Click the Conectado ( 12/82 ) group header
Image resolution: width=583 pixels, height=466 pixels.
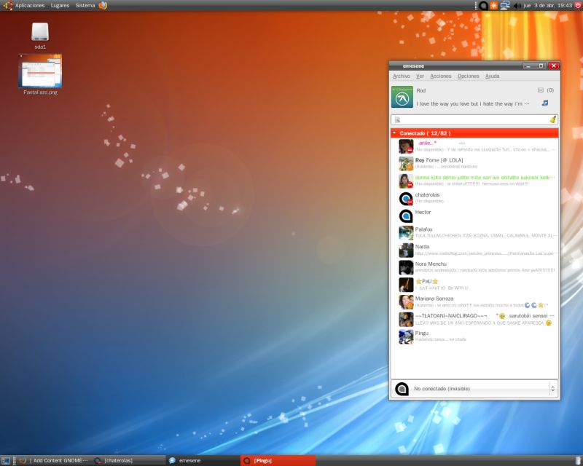[474, 133]
